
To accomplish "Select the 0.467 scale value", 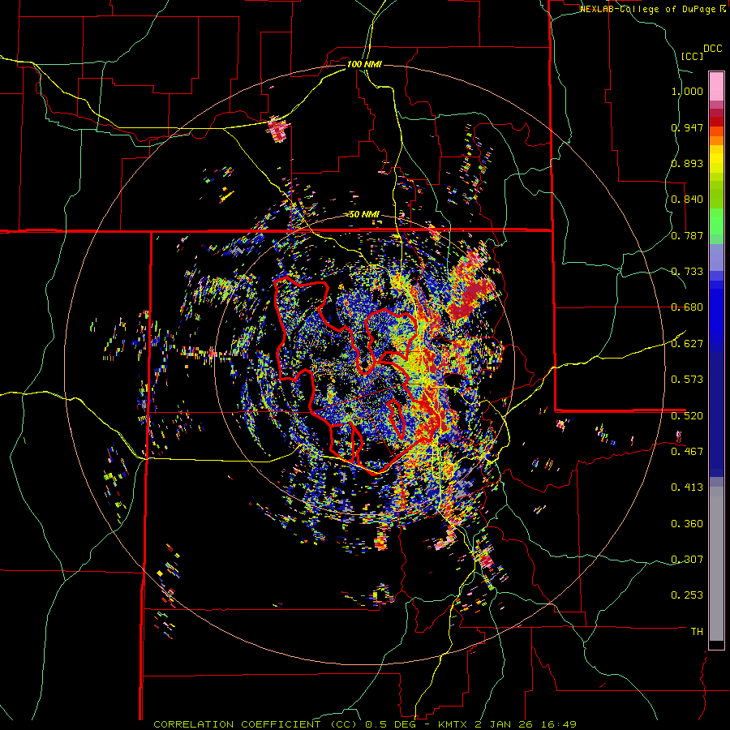I will pos(687,452).
